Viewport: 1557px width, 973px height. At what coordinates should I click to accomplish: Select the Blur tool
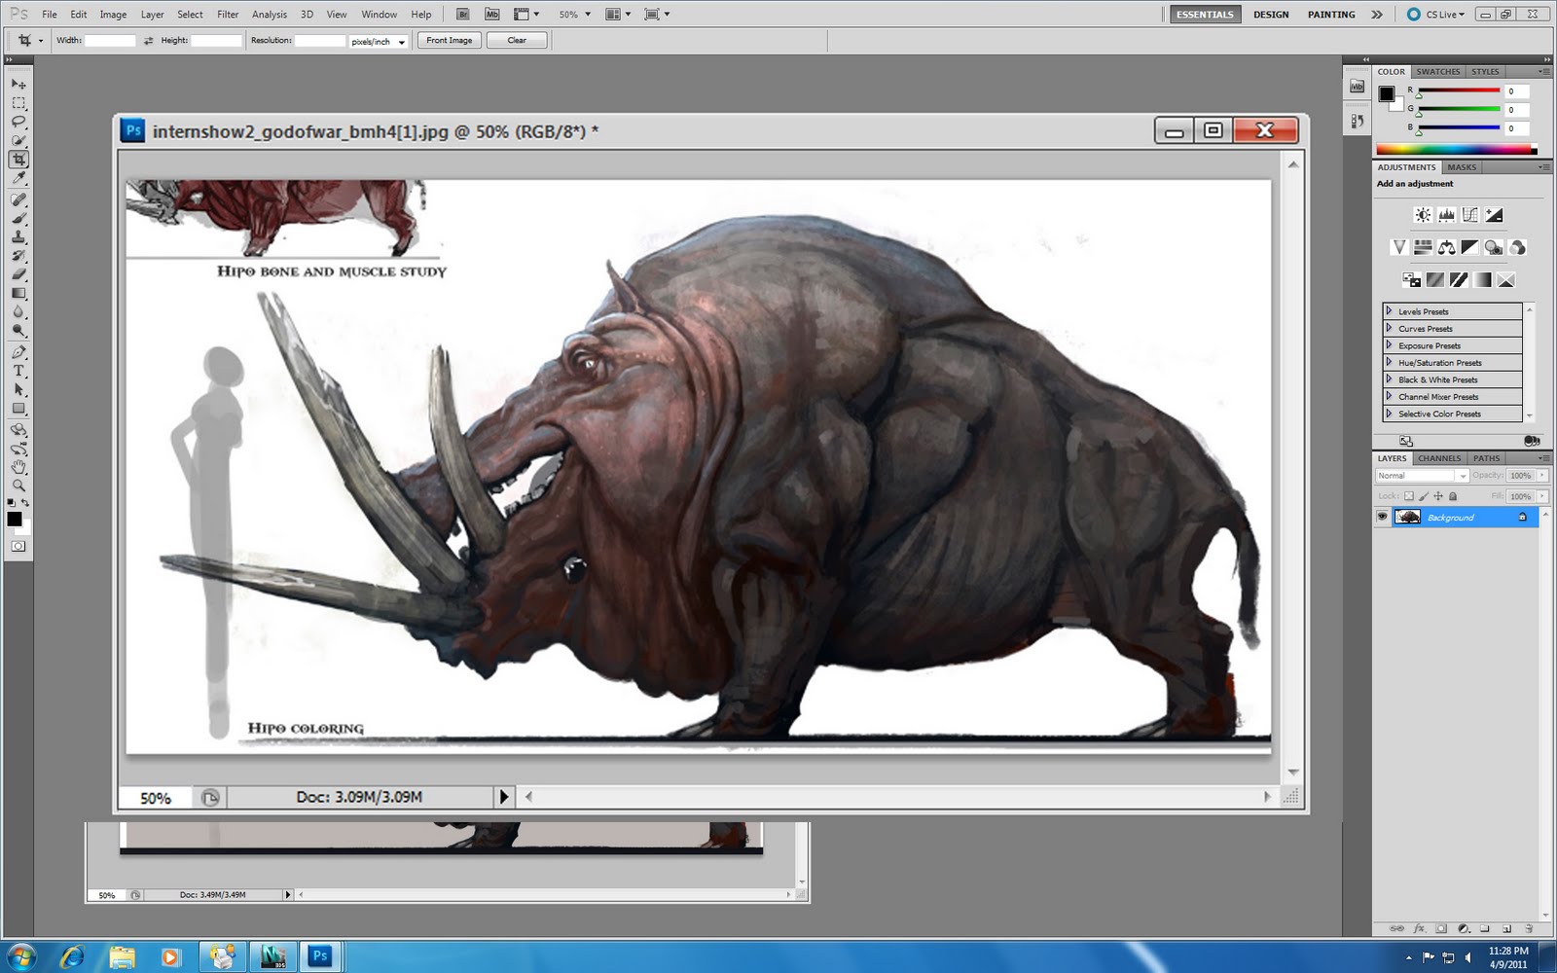click(18, 312)
